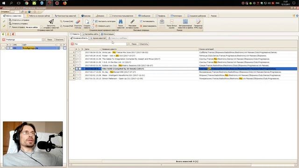The image size is (299, 168).
Task: Click the change date clock icon
Action: click(x=96, y=26)
